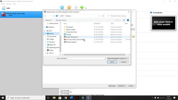The height and width of the screenshot is (100, 178).
Task: Open the Windows Start menu
Action: [3, 98]
